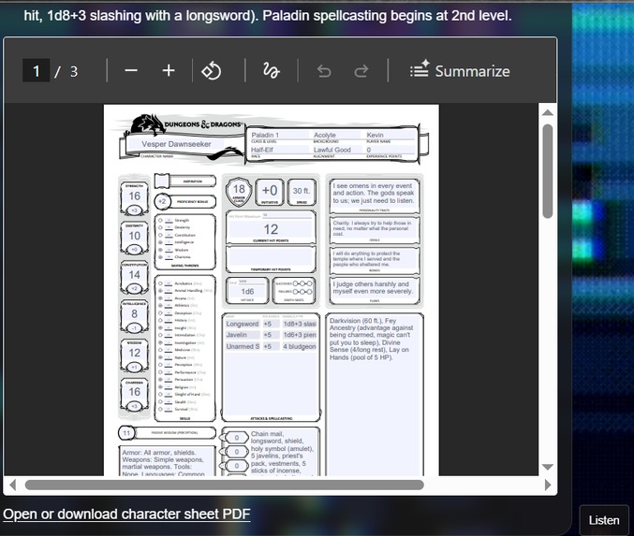Click the equipment box listing Chain mail
This screenshot has height=536, width=634.
[282, 453]
